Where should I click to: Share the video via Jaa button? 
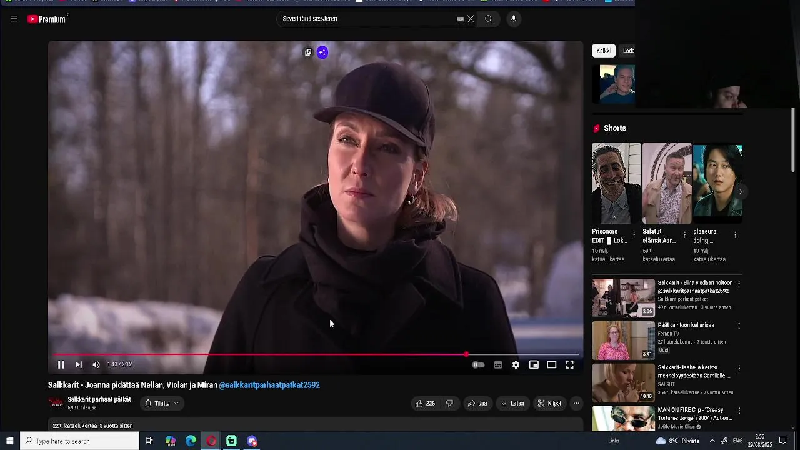tap(477, 404)
